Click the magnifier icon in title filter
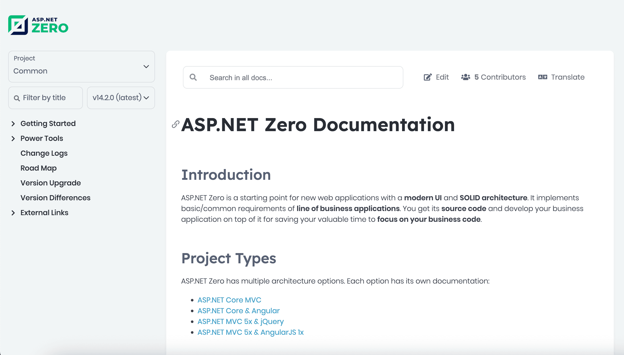Viewport: 624px width, 355px height. point(17,98)
